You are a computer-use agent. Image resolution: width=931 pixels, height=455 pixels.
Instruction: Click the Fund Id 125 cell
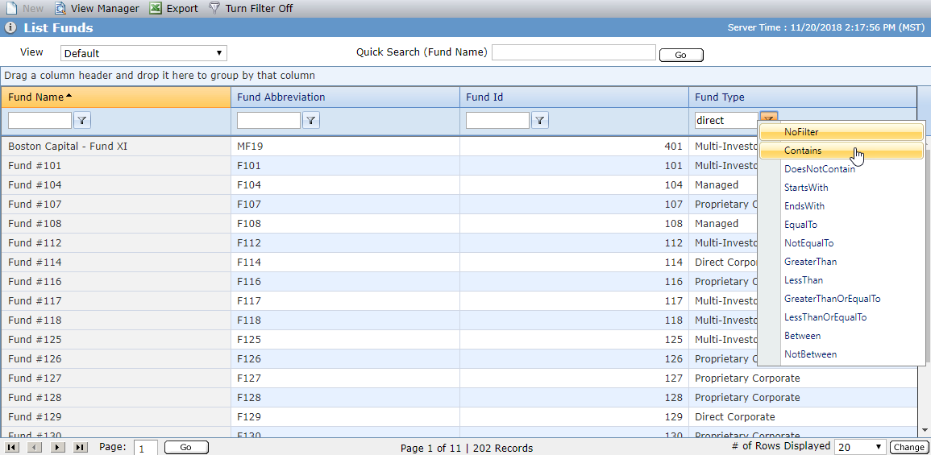point(574,339)
